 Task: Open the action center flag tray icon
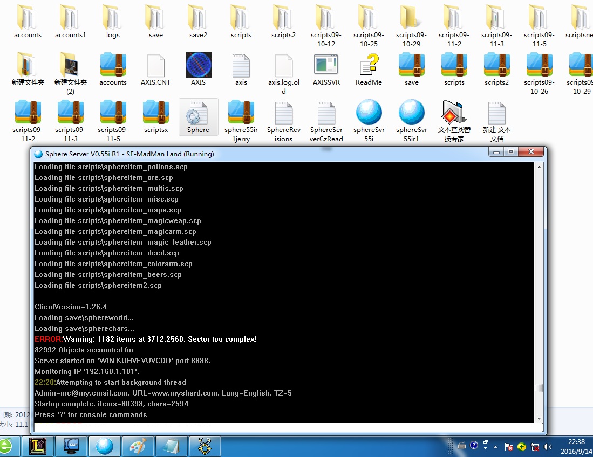coord(509,447)
